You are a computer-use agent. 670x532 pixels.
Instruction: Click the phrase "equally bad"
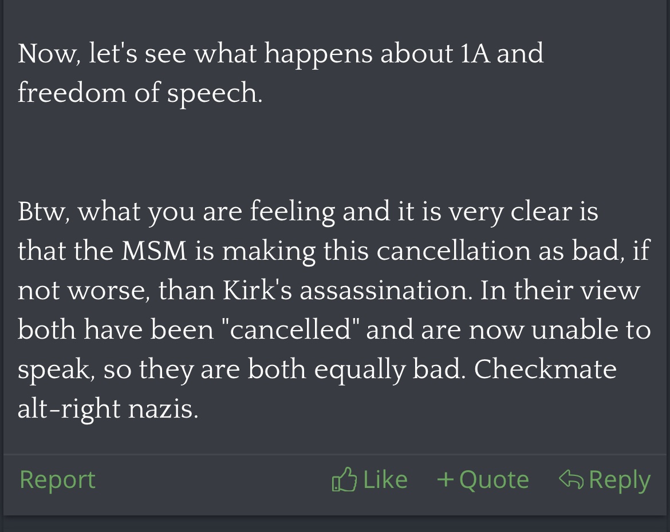pyautogui.click(x=388, y=370)
